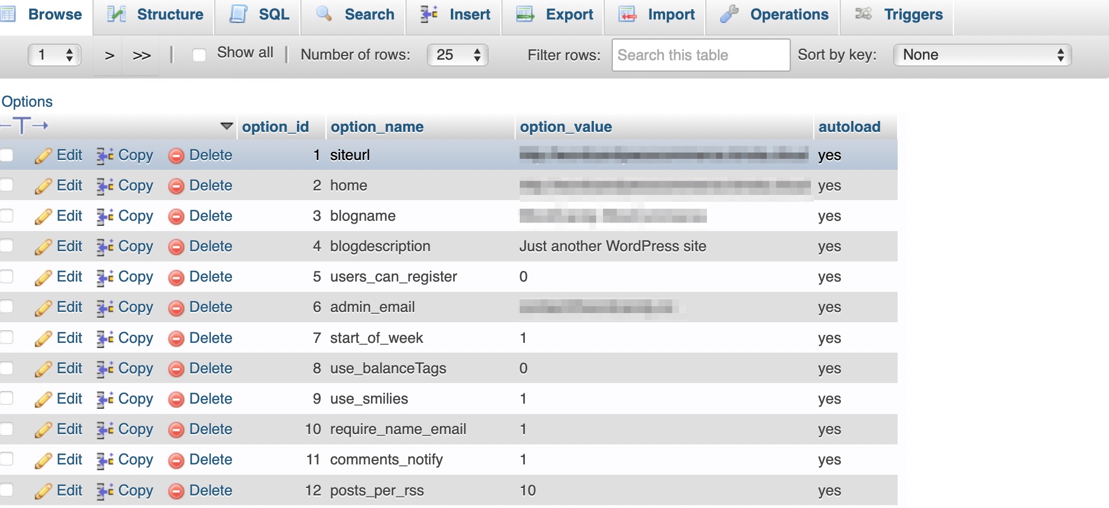Viewport: 1109px width, 508px height.
Task: Click the Copy icon for home row
Action: pyautogui.click(x=105, y=186)
